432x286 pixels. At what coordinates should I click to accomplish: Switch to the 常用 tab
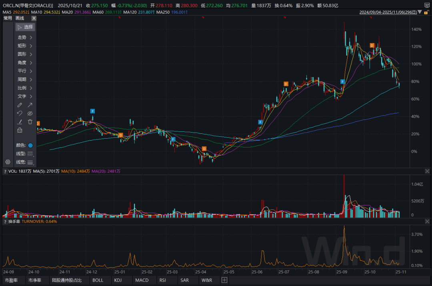(x=8, y=18)
